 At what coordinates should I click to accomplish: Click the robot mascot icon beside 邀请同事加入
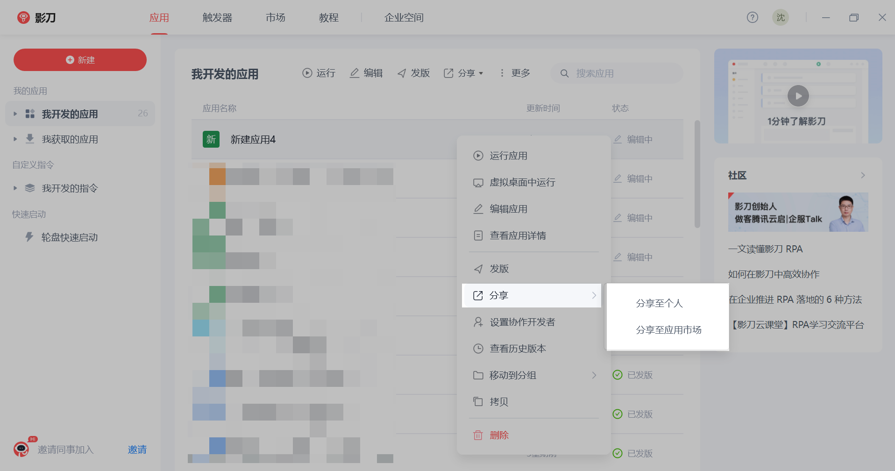click(x=21, y=449)
